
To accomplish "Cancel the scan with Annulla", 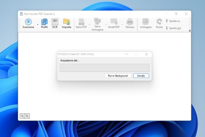I will [x=141, y=76].
